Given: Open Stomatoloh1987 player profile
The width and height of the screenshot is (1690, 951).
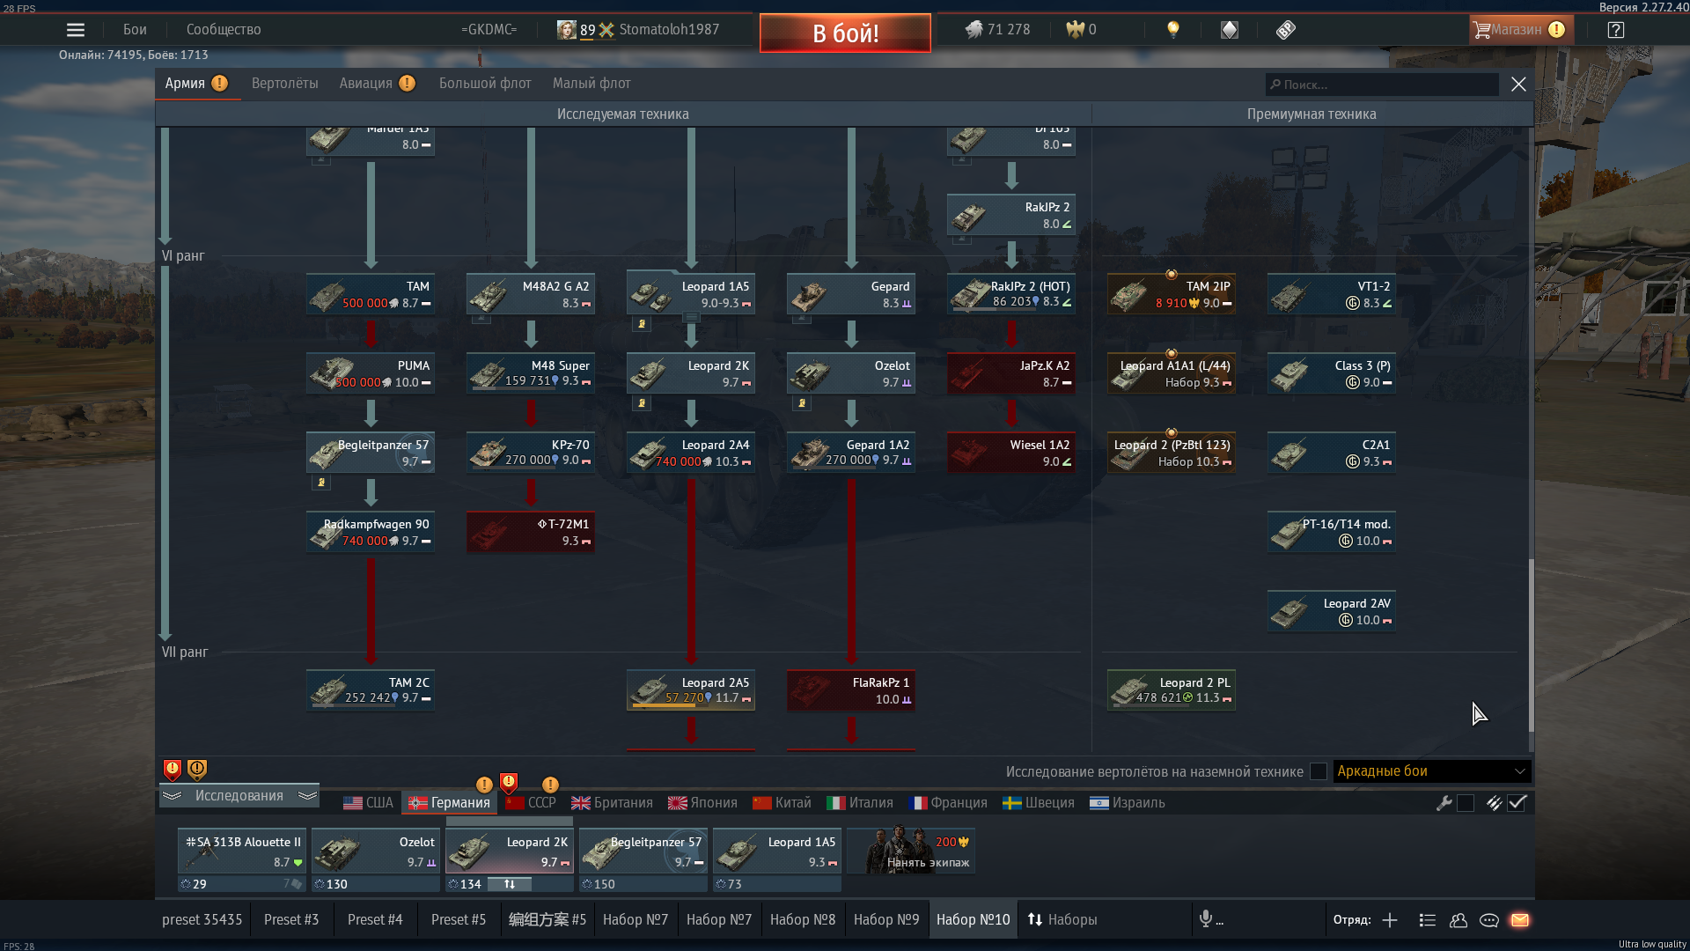Looking at the screenshot, I should pyautogui.click(x=669, y=30).
